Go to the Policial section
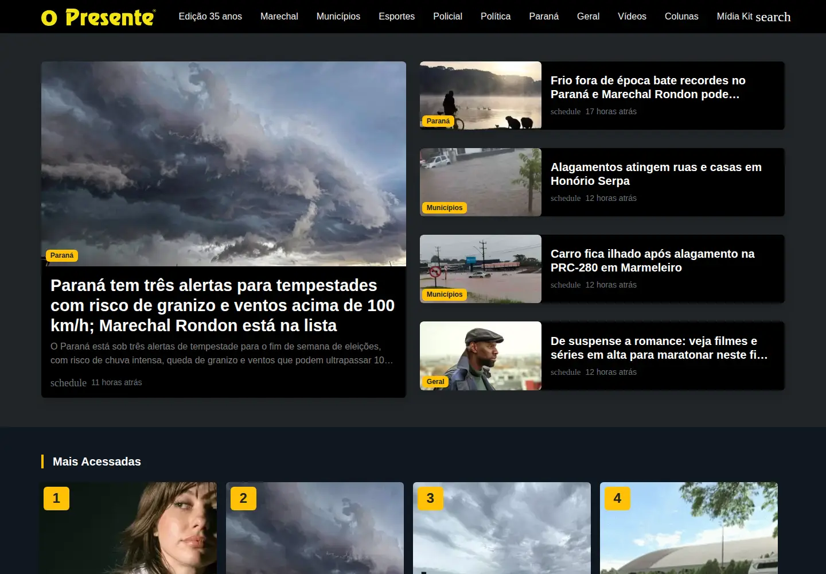 click(x=447, y=17)
